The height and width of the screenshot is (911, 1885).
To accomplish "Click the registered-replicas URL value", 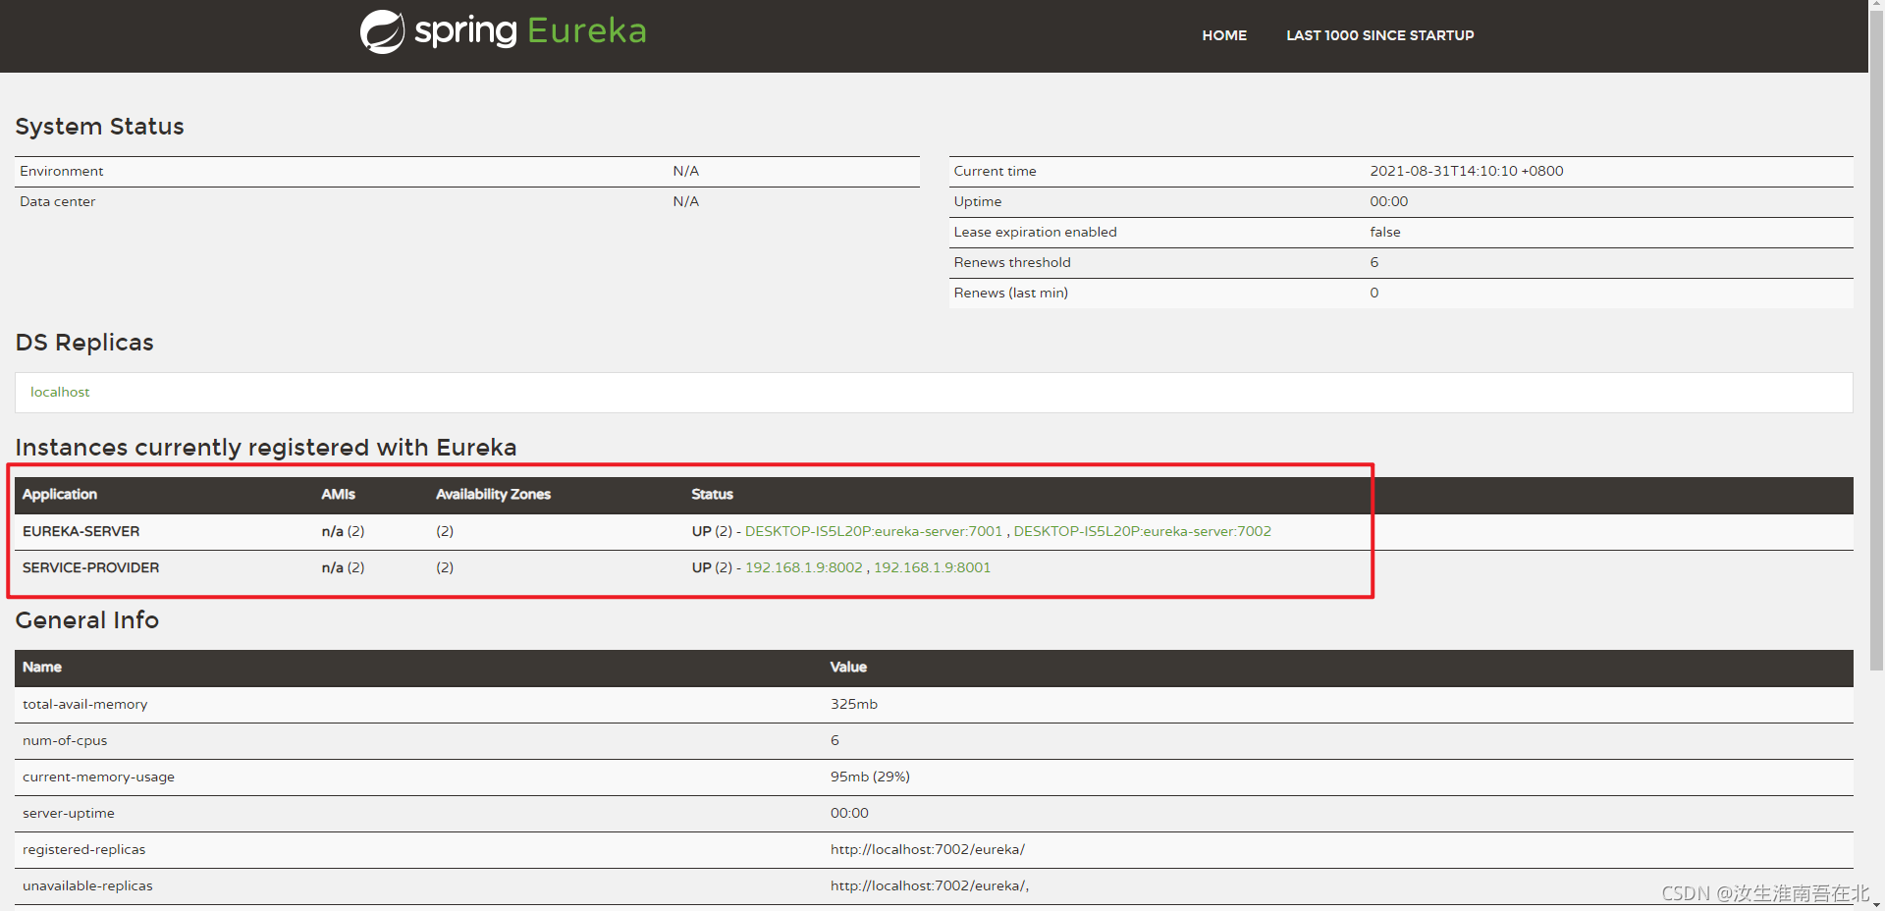I will pyautogui.click(x=927, y=849).
